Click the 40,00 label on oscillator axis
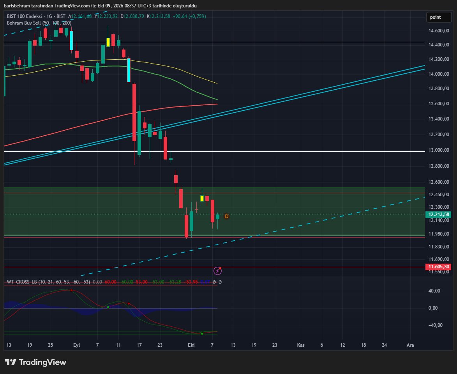 click(x=434, y=291)
